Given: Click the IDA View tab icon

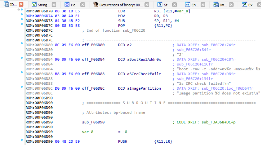Looking at the screenshot, I should tap(6, 4).
